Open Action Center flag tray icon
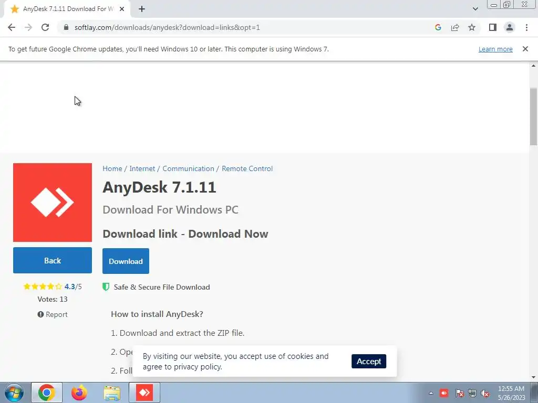Viewport: 538px width, 403px height. [x=460, y=393]
